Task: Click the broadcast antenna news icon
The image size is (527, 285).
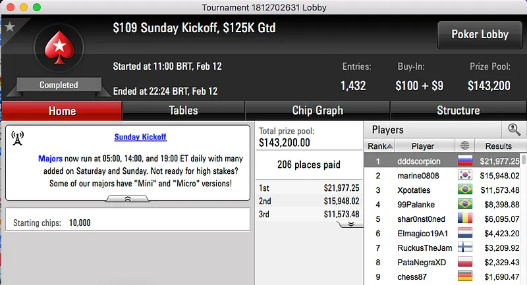Action: [18, 139]
